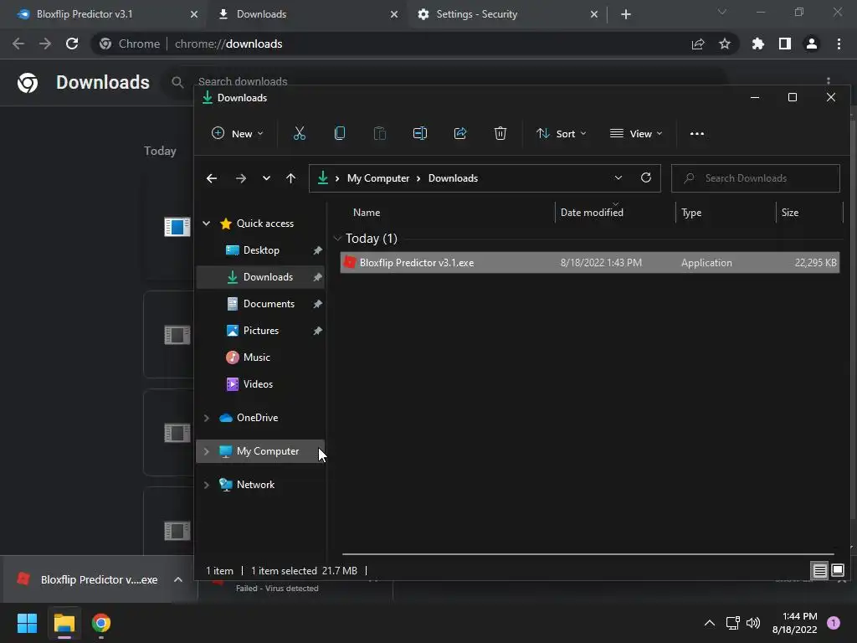Open the Chrome three-dot menu

pos(839,44)
